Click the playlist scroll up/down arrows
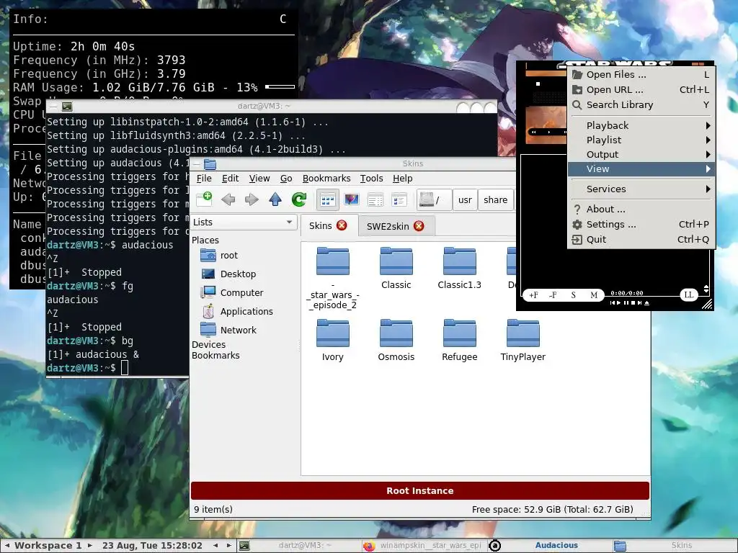The width and height of the screenshot is (738, 553). 706,289
